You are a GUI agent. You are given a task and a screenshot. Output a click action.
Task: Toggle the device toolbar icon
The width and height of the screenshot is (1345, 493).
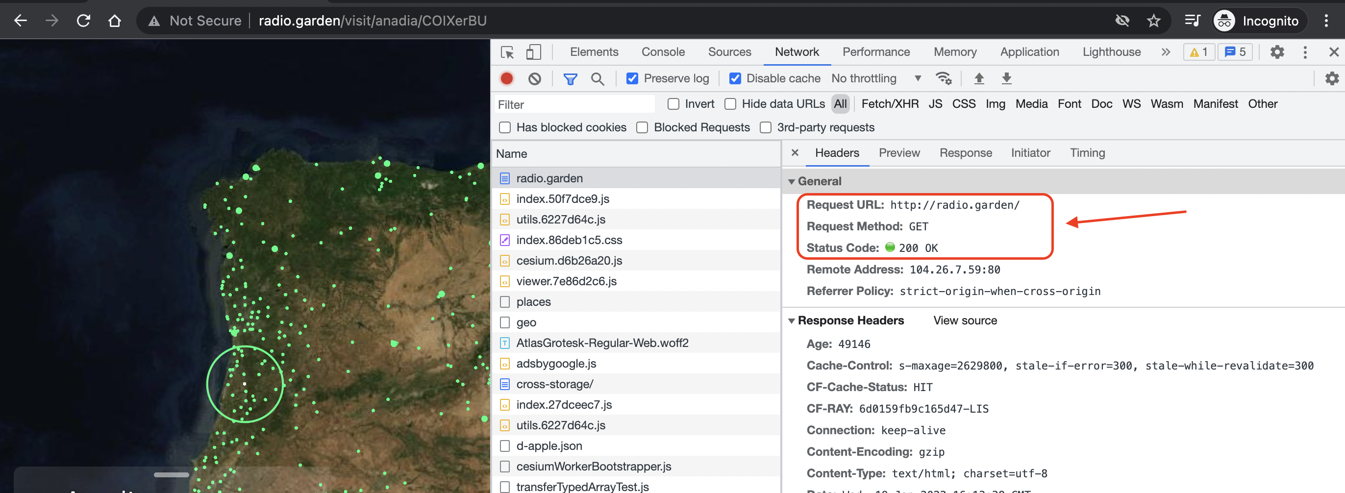(x=533, y=52)
